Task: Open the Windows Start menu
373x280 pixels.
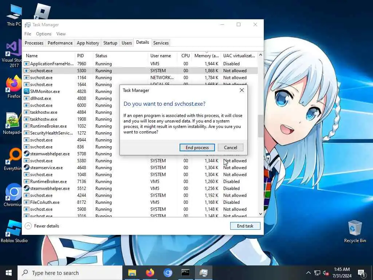Action: (x=9, y=273)
